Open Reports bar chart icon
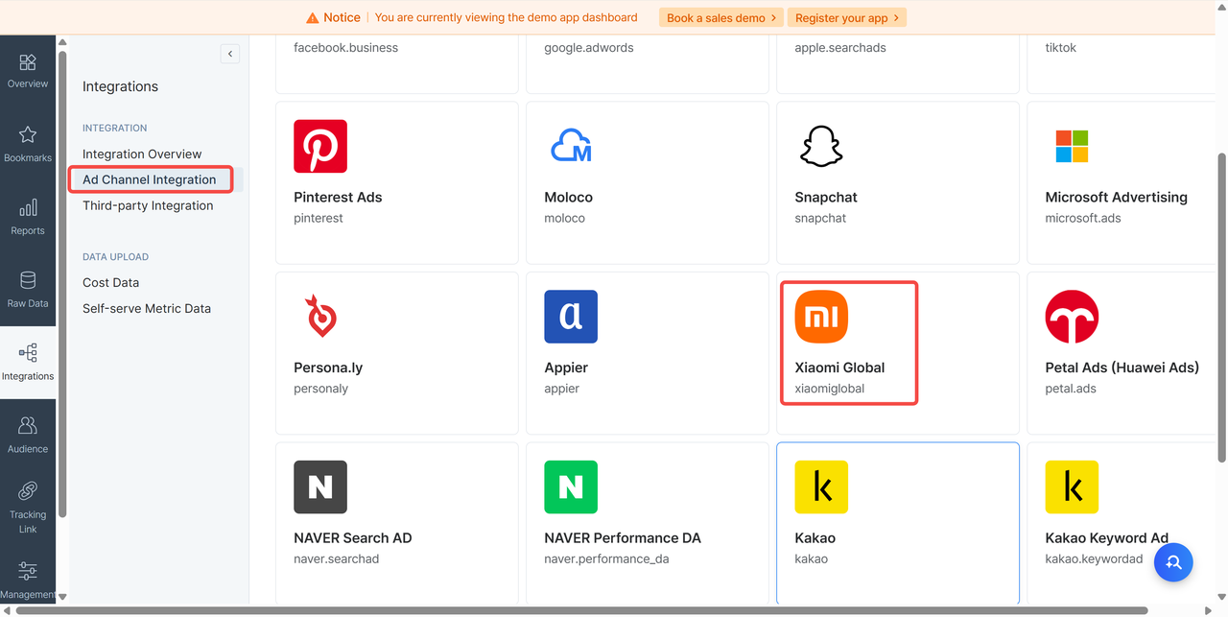 tap(28, 208)
